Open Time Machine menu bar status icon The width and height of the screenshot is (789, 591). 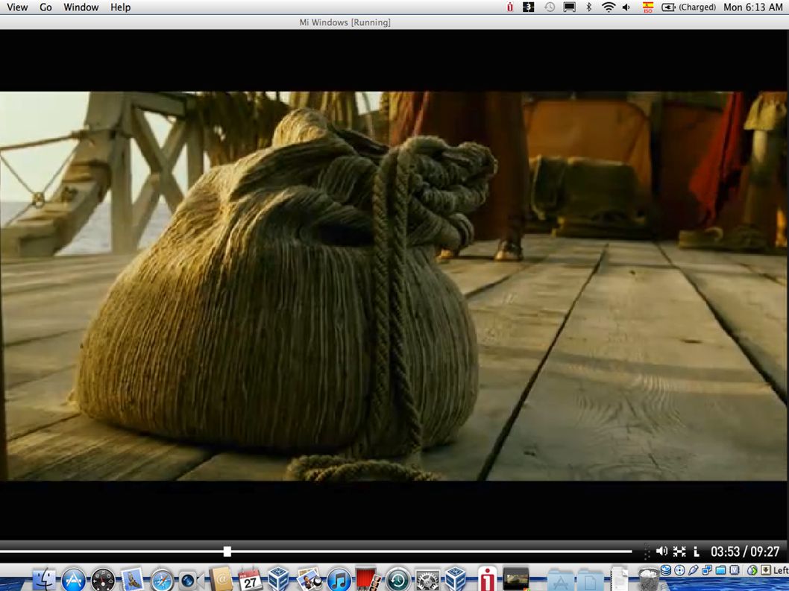(550, 7)
